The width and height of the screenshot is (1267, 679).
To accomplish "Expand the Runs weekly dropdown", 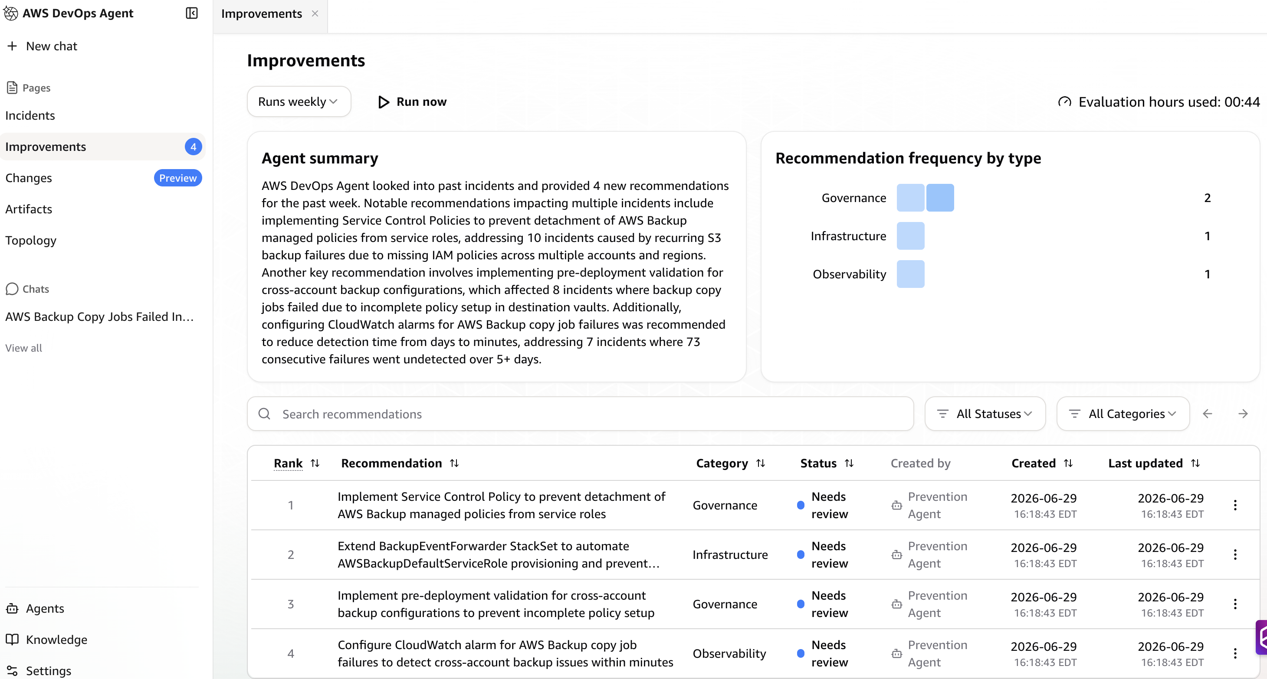I will tap(299, 102).
